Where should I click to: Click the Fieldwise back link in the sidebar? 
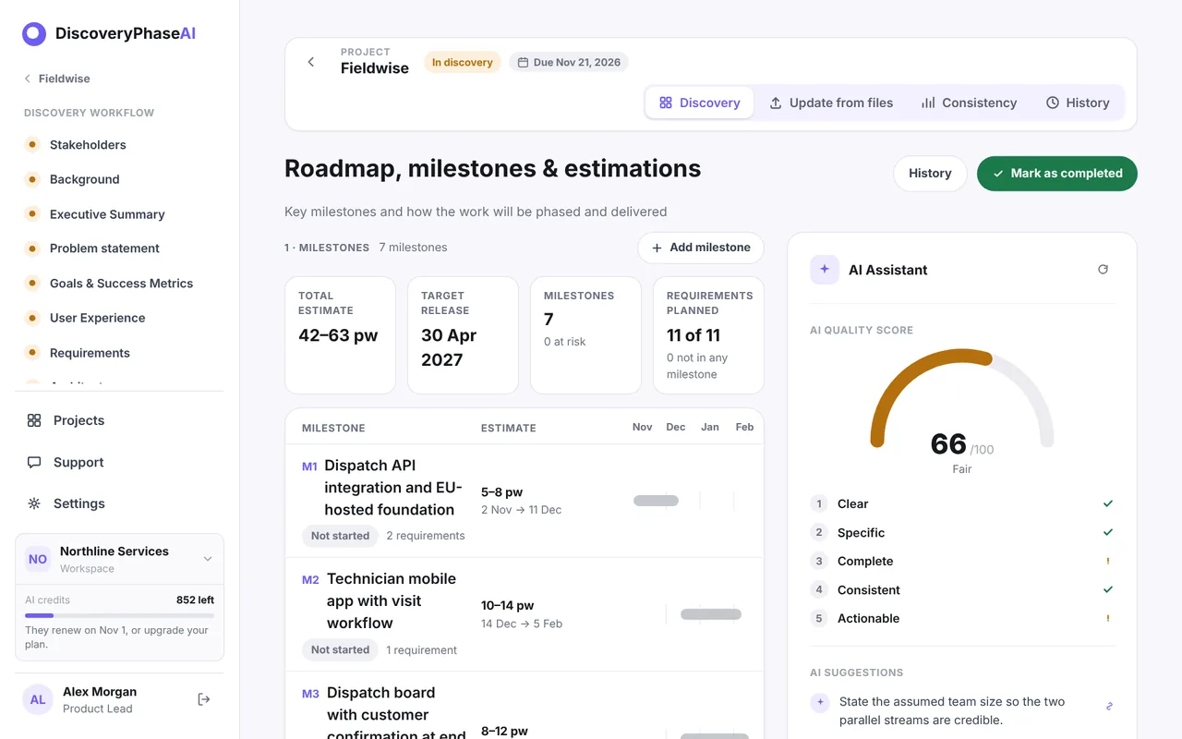(x=57, y=79)
